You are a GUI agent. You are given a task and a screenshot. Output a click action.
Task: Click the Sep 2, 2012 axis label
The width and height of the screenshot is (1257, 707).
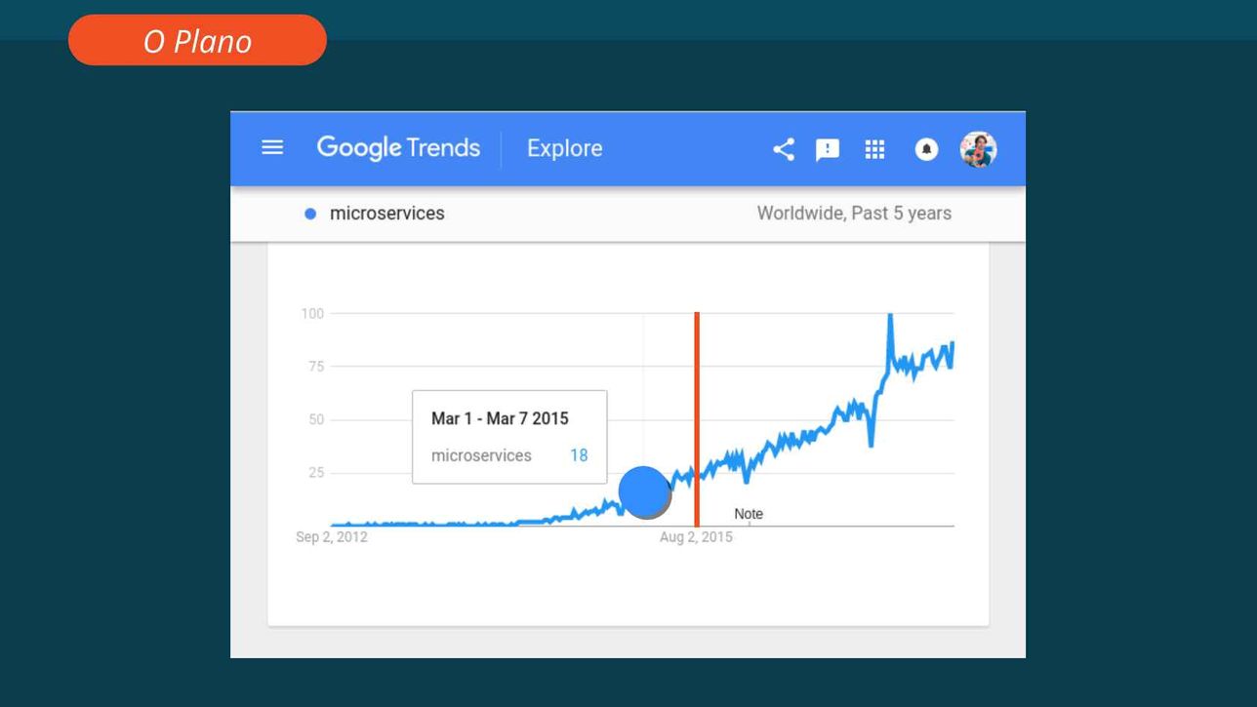click(x=332, y=536)
